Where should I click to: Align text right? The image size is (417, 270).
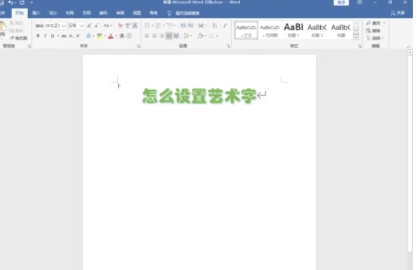click(x=161, y=36)
